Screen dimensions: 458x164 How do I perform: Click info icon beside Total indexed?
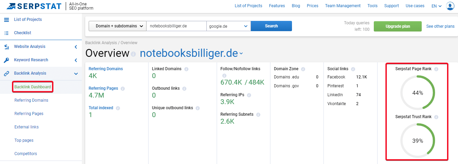tap(118, 108)
